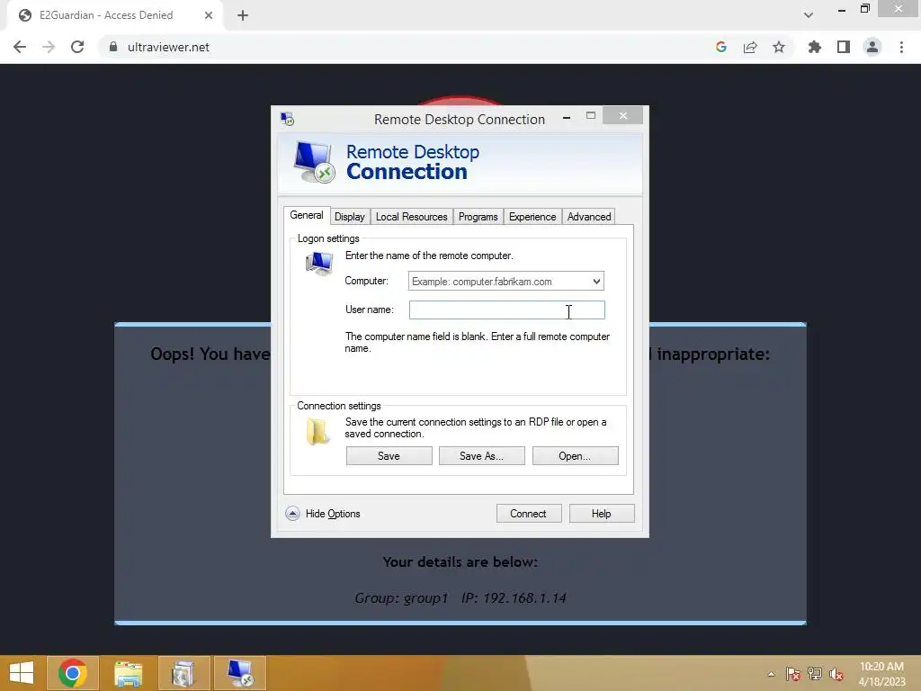Click the Open... button

point(575,456)
